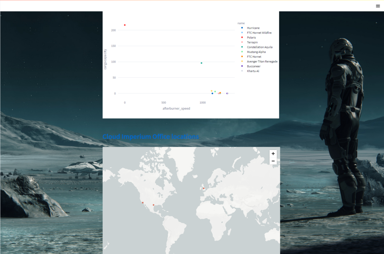384x254 pixels.
Task: Click the 150 y-axis tick label
Action: [113, 46]
